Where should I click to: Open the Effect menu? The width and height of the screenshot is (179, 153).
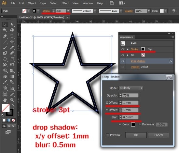coord(65,3)
